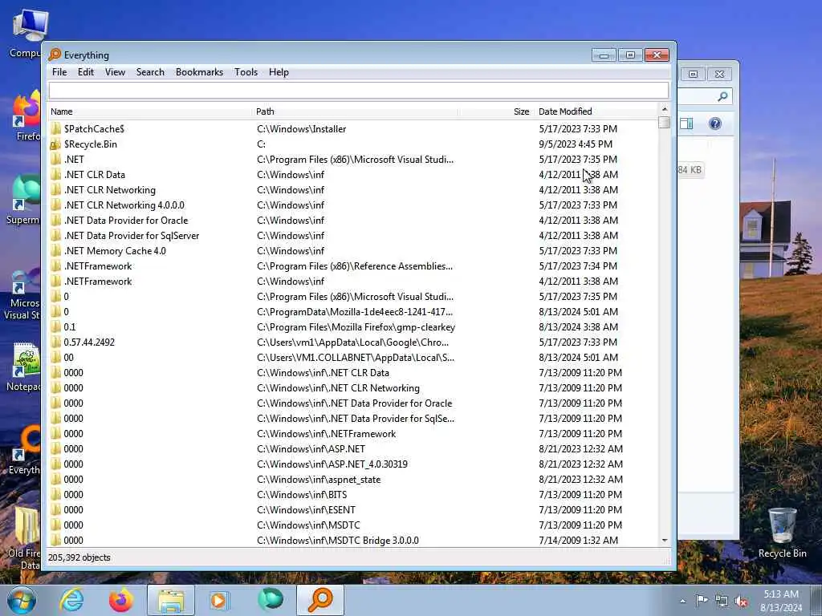Select 0000 in C:\Windows\inf\.NET CLR Data

[73, 372]
